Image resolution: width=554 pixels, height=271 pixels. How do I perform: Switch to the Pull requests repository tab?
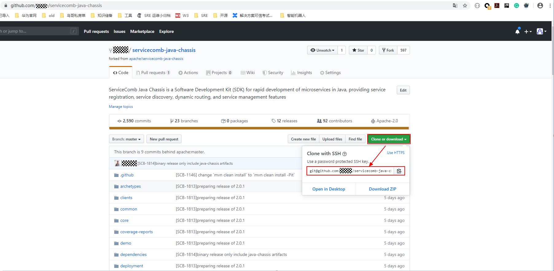pos(153,73)
